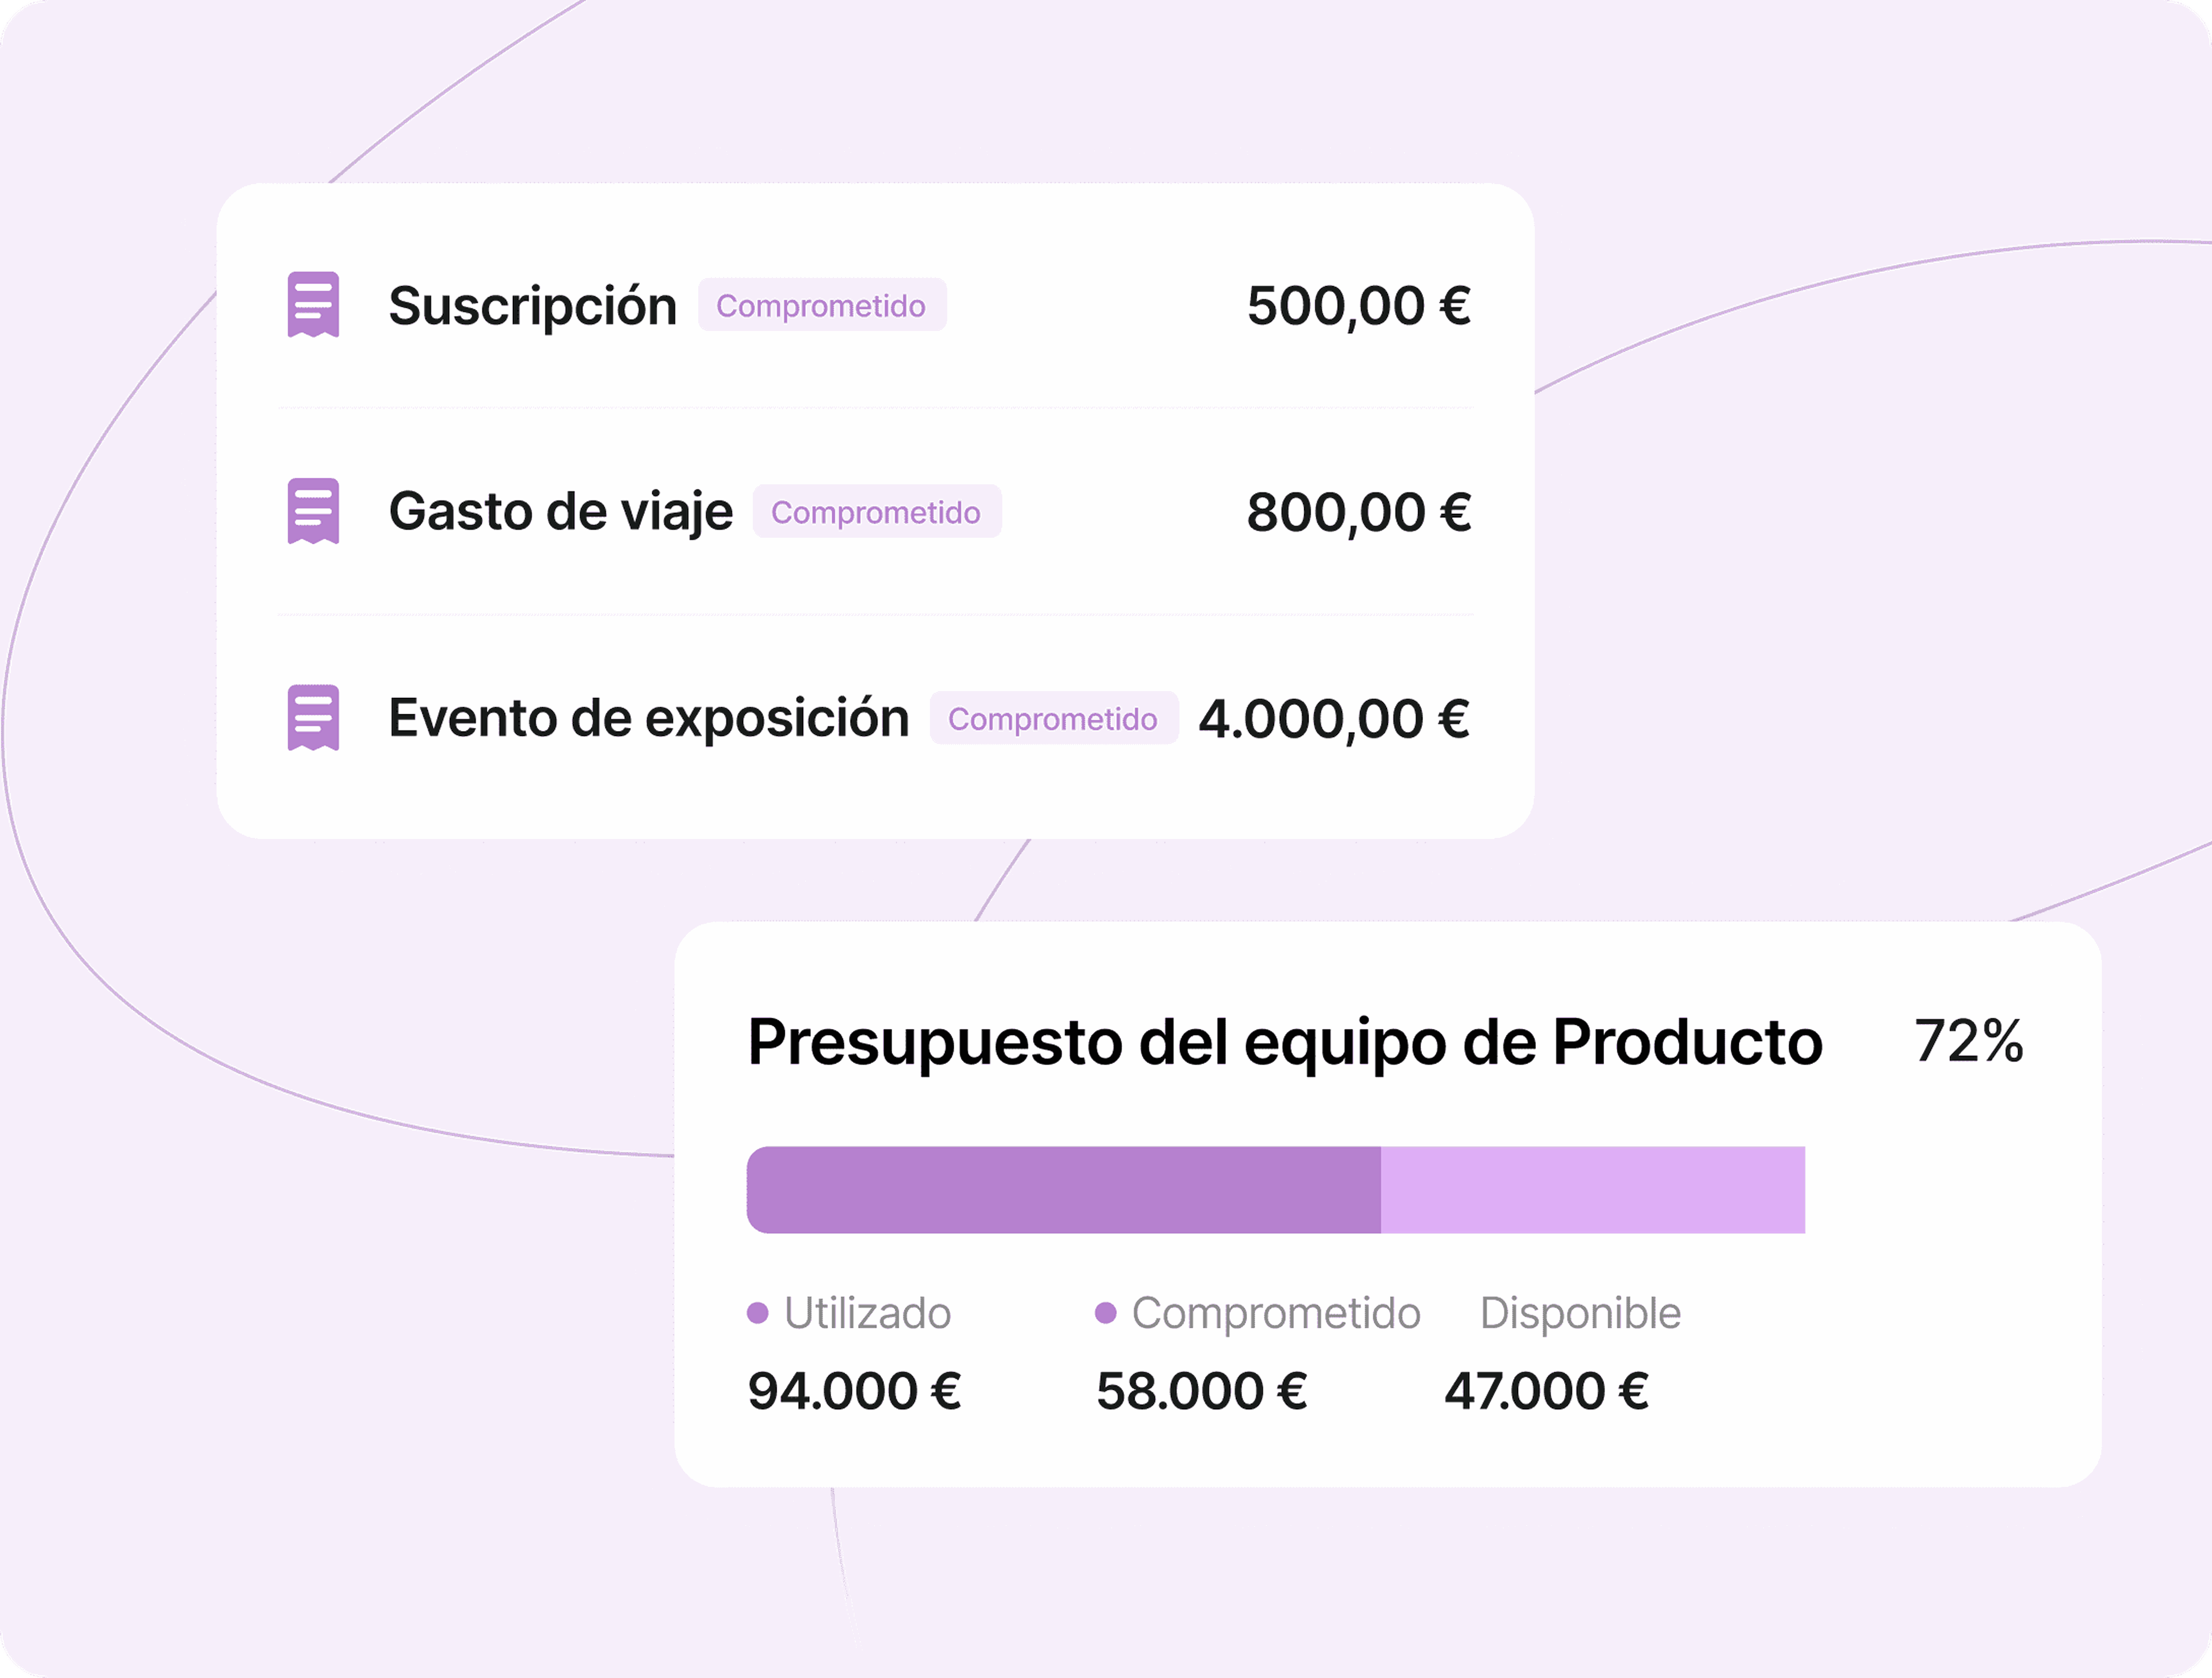Click the Comprometido badge on Suscripción
Viewport: 2212px width, 1678px height.
(x=822, y=305)
